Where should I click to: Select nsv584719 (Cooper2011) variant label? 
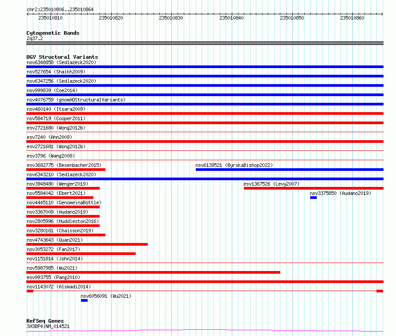56,118
